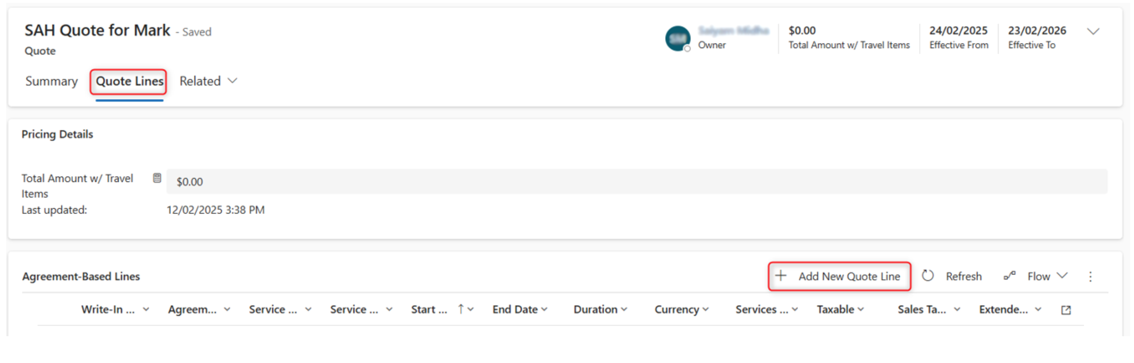1134x363 pixels.
Task: Click the Flow connector icon
Action: click(1009, 276)
